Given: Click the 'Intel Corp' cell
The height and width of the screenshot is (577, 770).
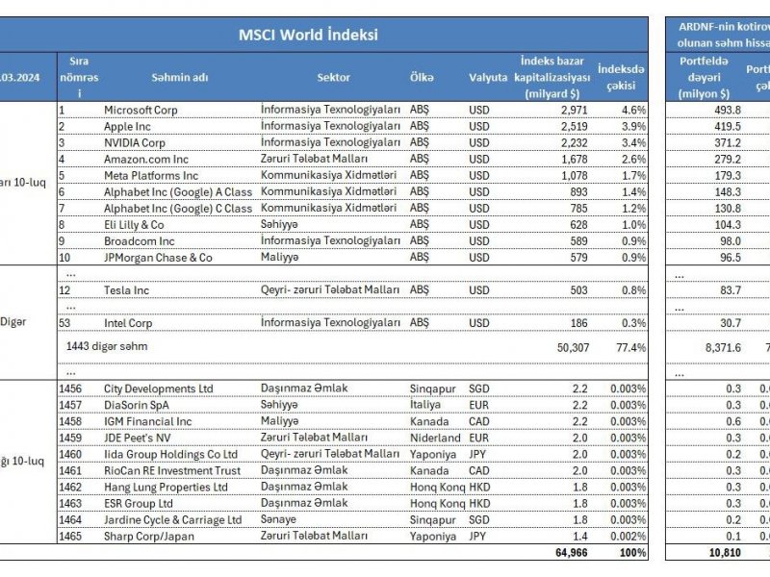Looking at the screenshot, I should pyautogui.click(x=128, y=323).
